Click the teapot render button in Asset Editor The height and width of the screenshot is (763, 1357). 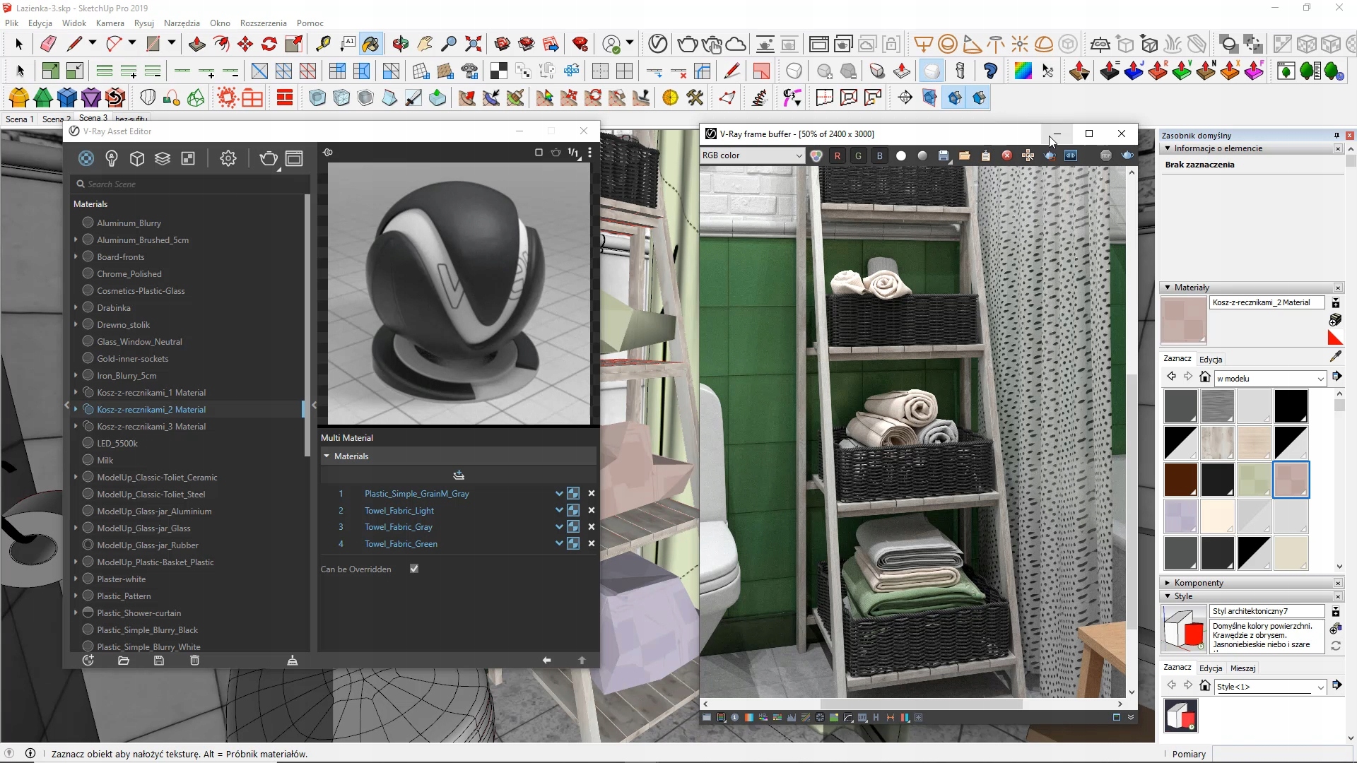click(x=268, y=158)
